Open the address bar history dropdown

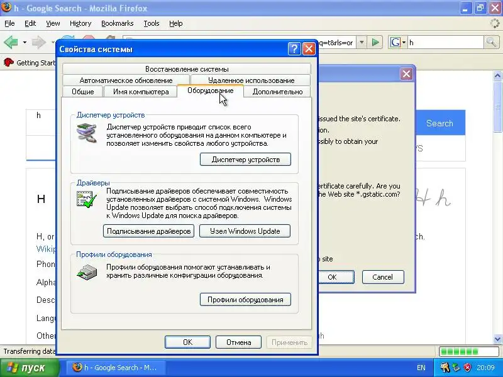362,42
